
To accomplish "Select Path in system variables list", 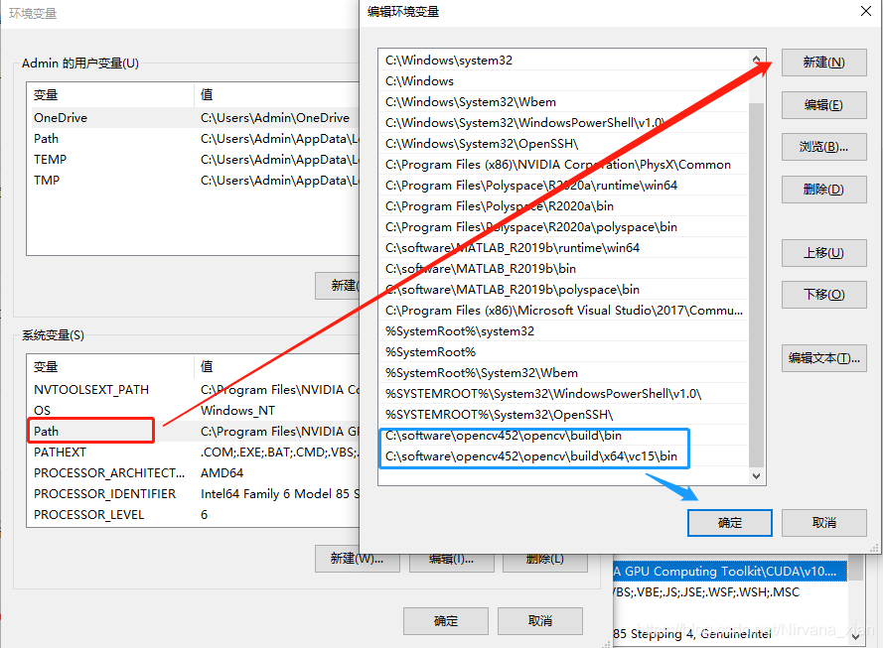I will 193,431.
